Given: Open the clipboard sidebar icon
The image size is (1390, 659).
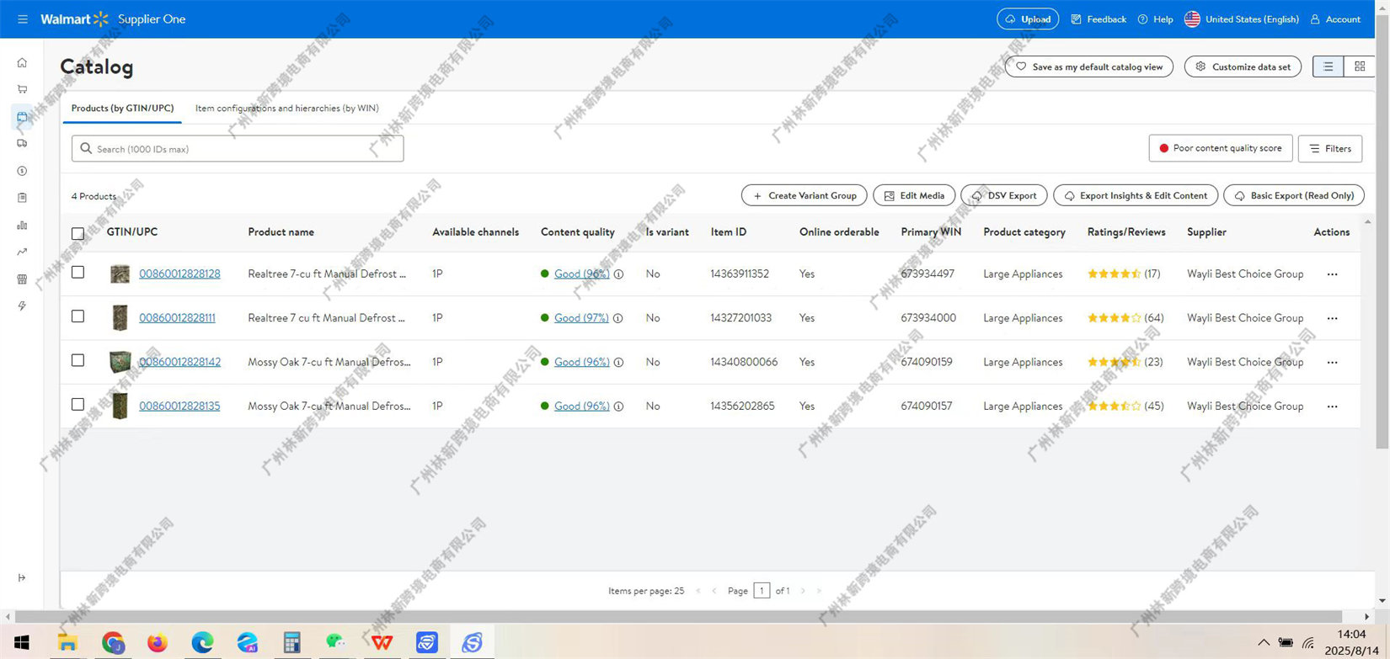Looking at the screenshot, I should pyautogui.click(x=22, y=198).
